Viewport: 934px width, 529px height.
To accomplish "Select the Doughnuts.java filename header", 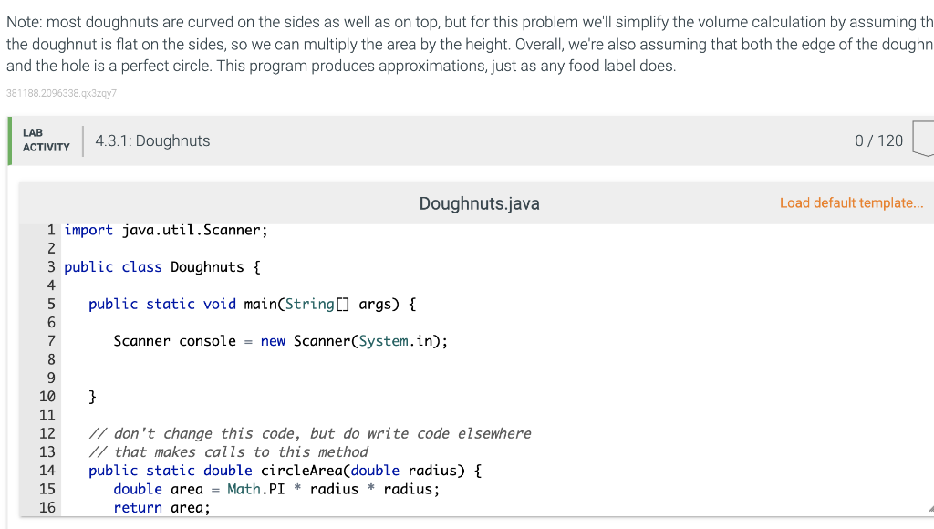I will [479, 202].
